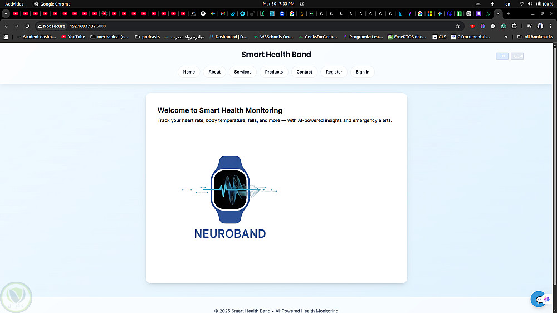This screenshot has height=313, width=557.
Task: Switch language to Arabic
Action: pyautogui.click(x=517, y=56)
